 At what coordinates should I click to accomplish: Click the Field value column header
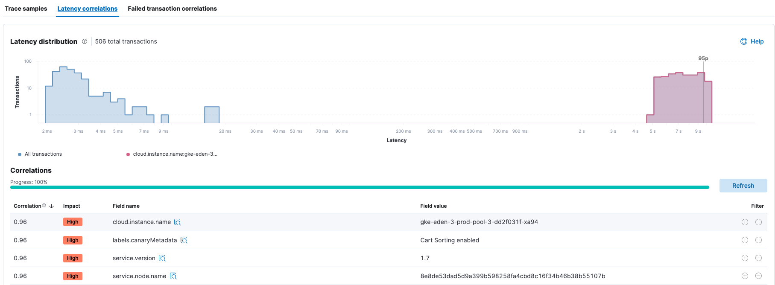(x=433, y=206)
